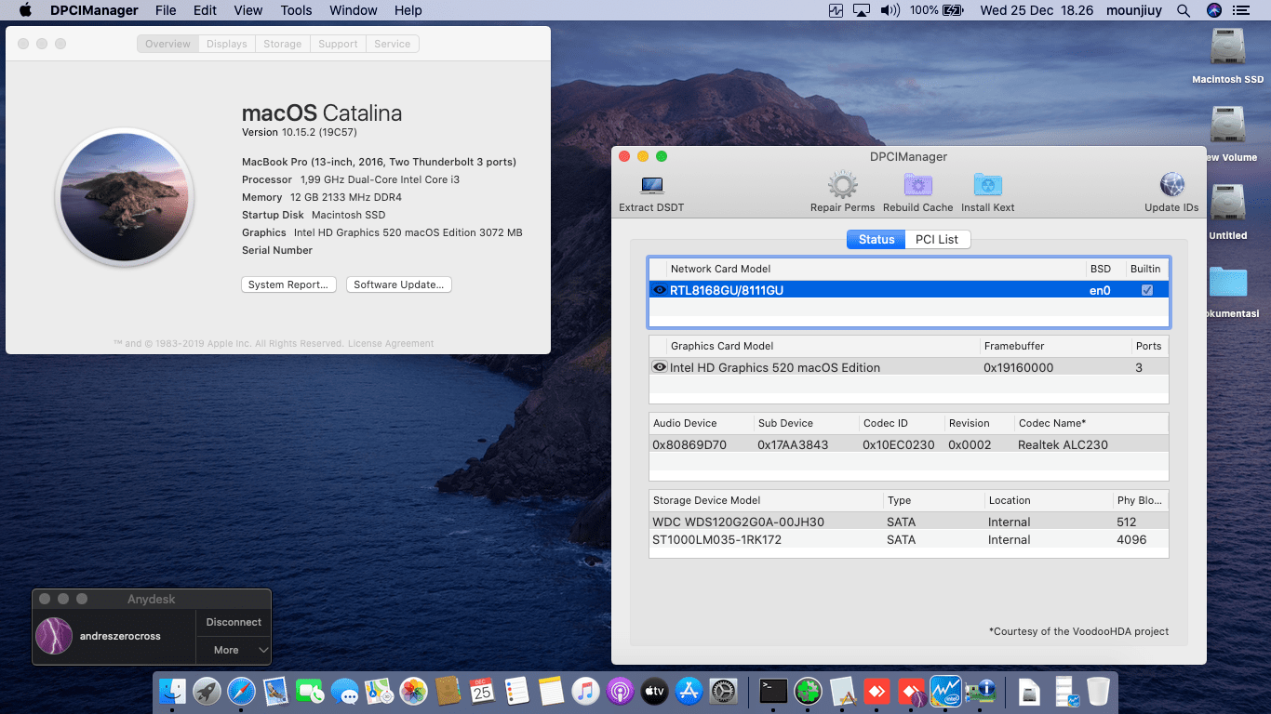The width and height of the screenshot is (1271, 714).
Task: Open Notes from the dock
Action: [551, 691]
